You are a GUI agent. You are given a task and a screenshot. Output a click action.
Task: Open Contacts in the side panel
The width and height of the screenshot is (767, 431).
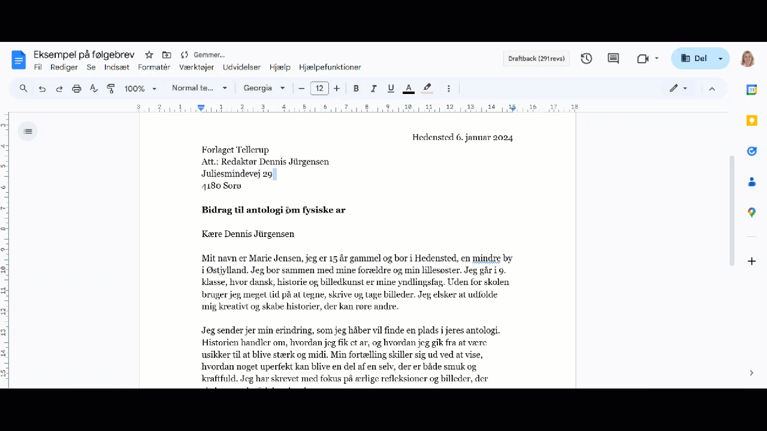[x=752, y=181]
